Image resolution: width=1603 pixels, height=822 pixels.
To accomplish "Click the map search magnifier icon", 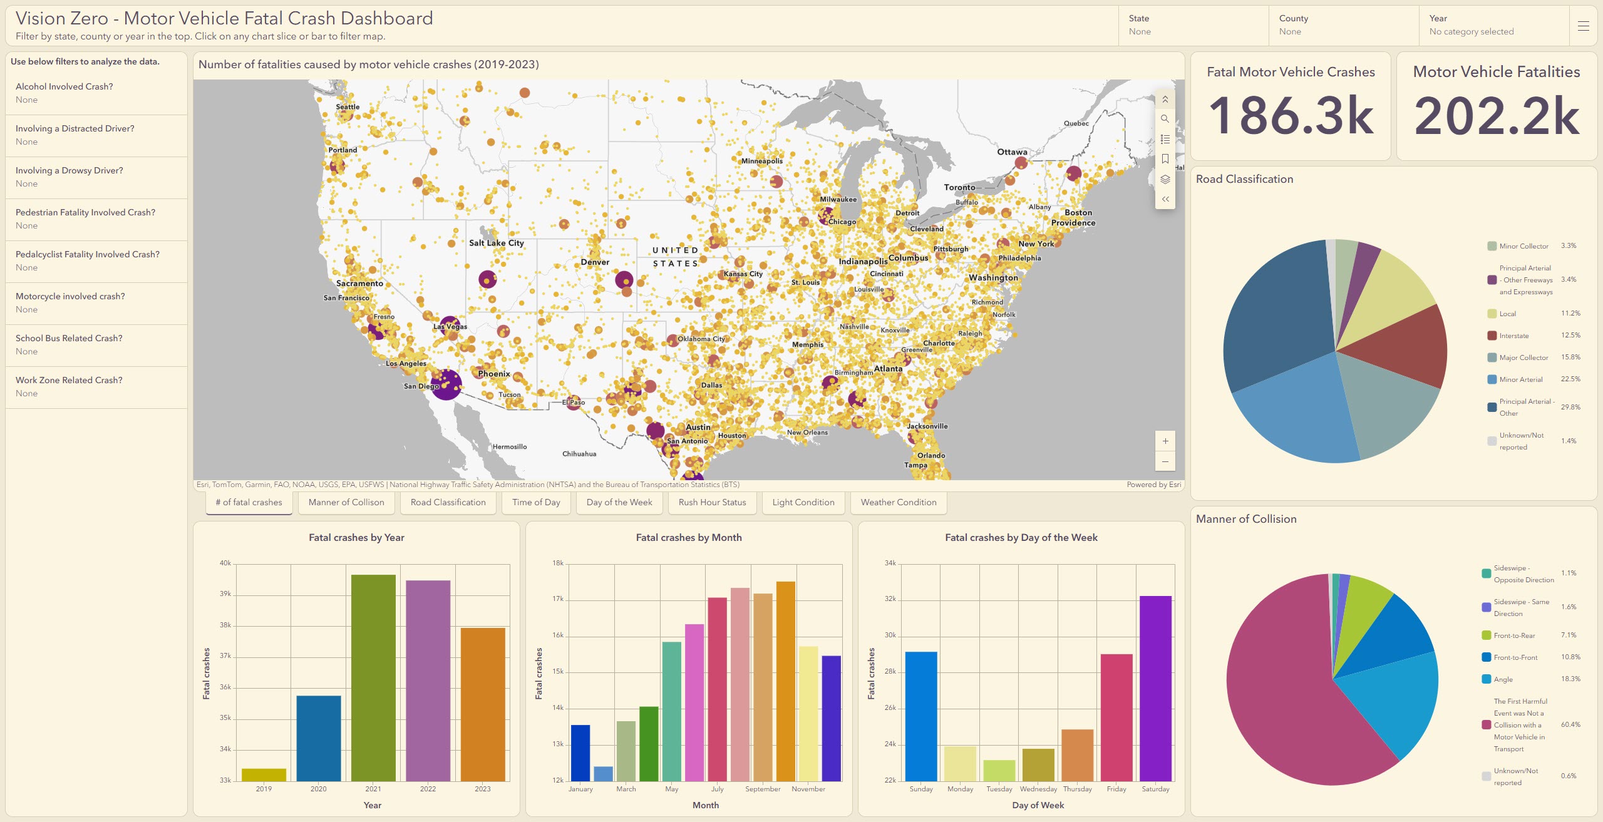I will 1165,119.
